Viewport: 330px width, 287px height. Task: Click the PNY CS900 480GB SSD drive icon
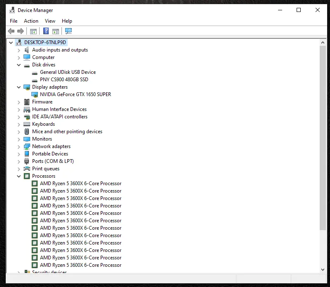pos(35,80)
